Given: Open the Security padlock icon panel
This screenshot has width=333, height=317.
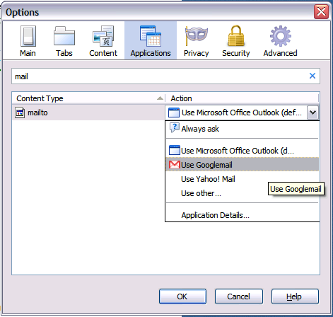Looking at the screenshot, I should coord(236,36).
